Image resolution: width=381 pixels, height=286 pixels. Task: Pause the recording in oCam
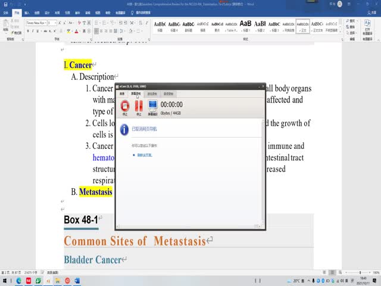139,106
